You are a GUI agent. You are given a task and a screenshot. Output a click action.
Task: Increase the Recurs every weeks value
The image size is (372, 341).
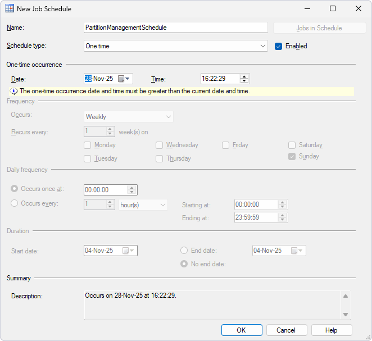tap(110, 129)
